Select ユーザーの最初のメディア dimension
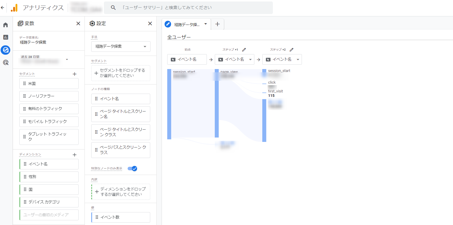 [x=49, y=215]
